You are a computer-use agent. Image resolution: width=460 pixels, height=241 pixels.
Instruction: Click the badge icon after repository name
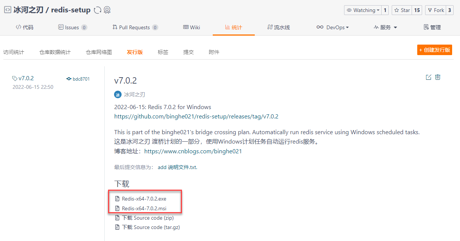tap(107, 10)
